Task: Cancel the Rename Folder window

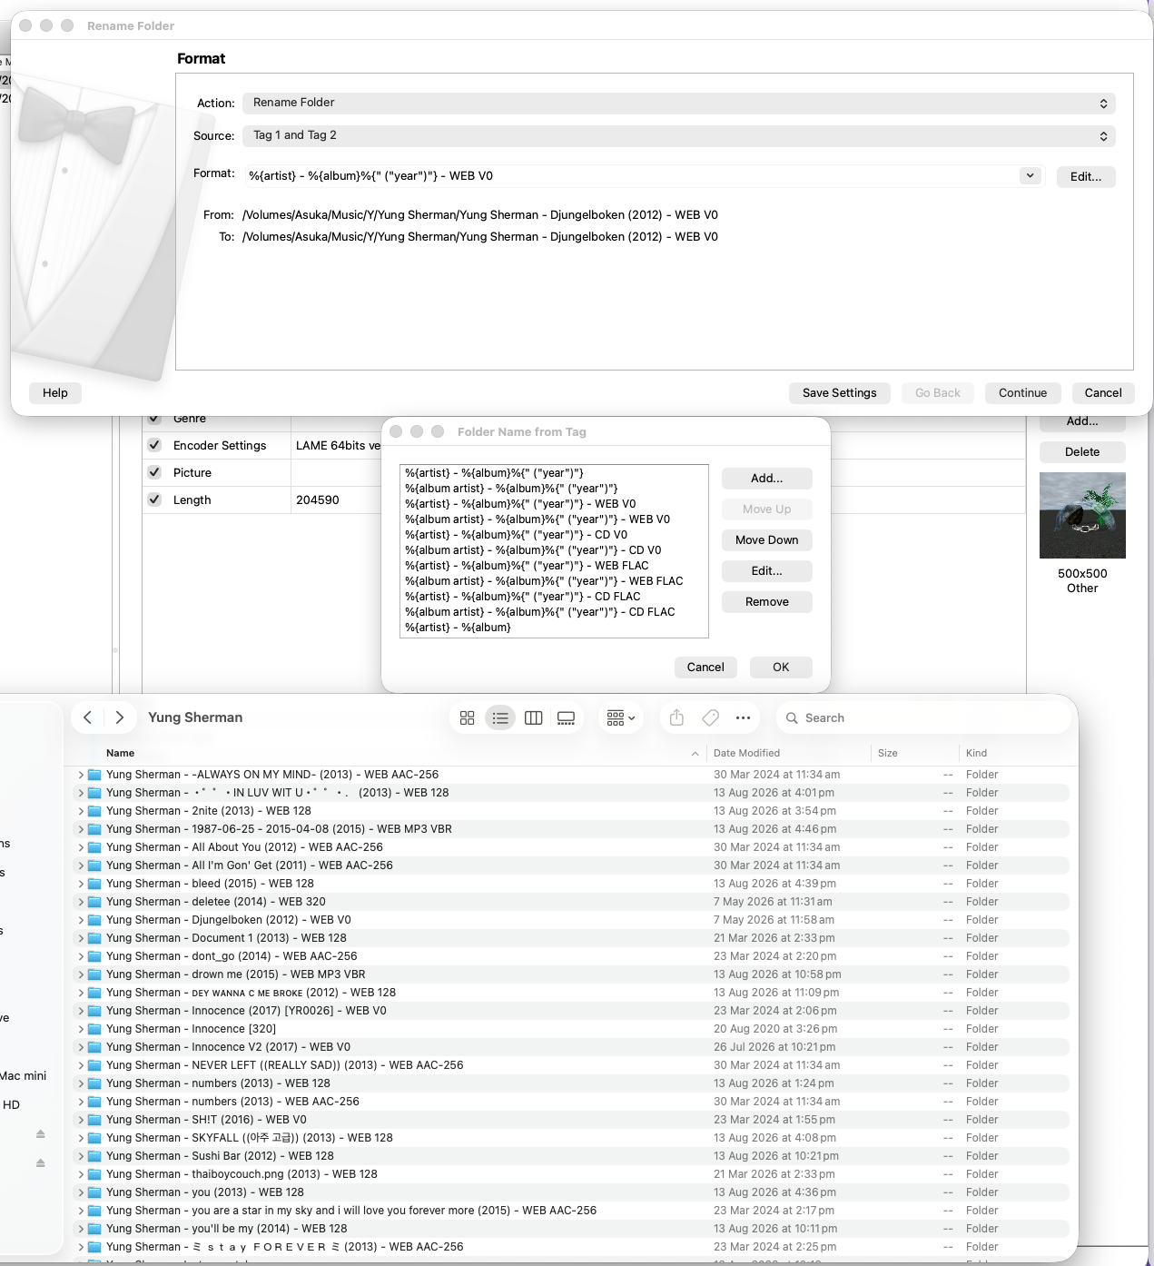Action: coord(1103,393)
